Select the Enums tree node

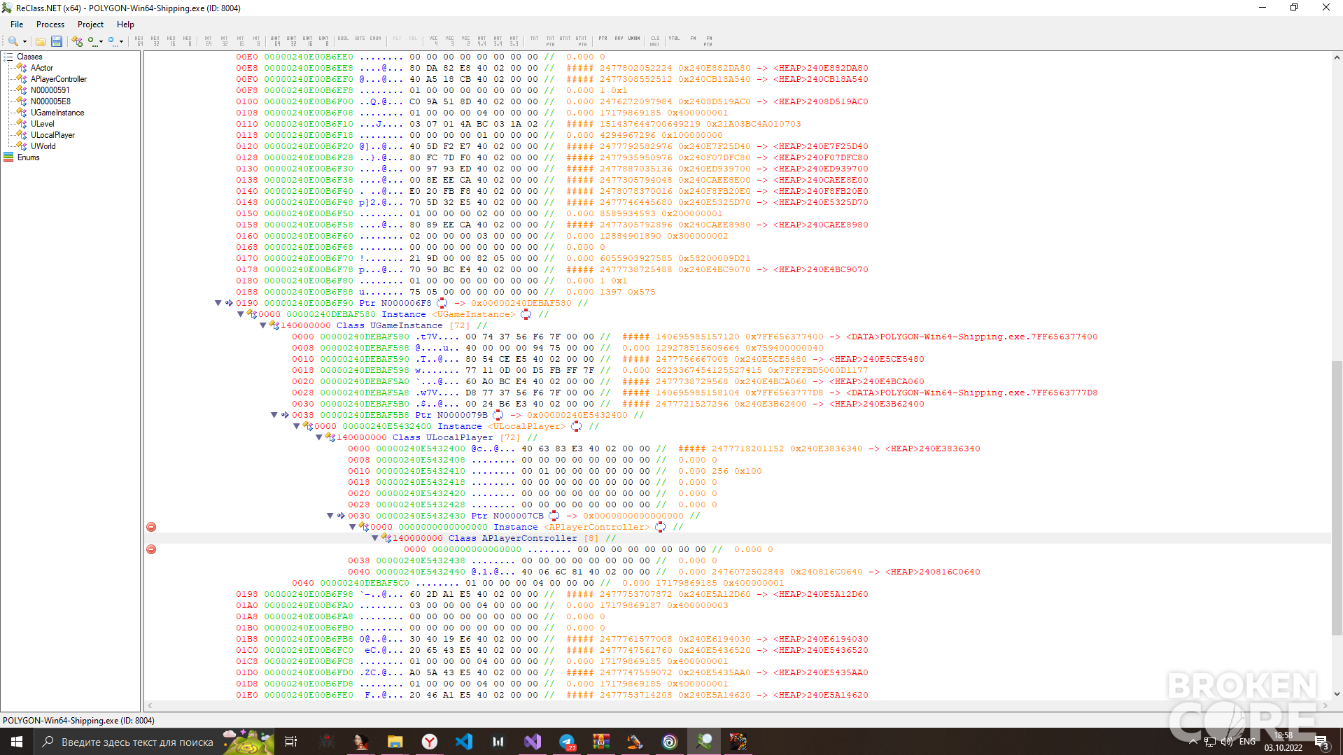click(x=28, y=157)
